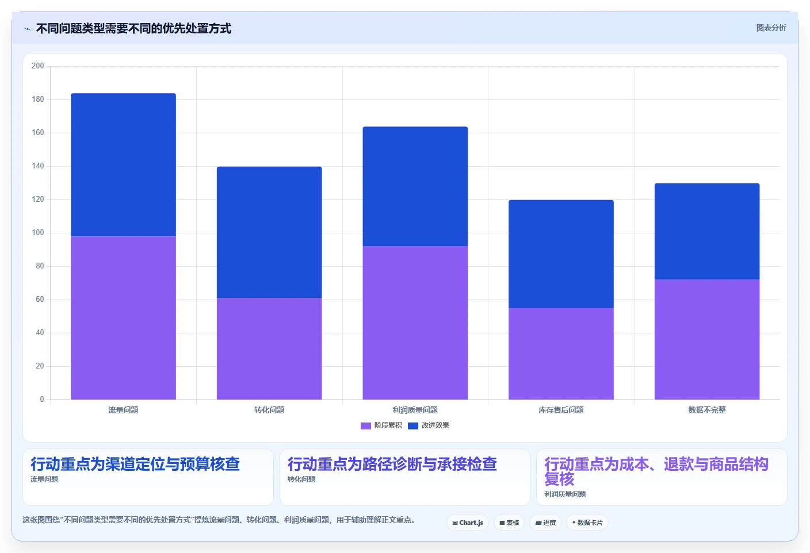Toggle the 改进效果 legend color swatch
The width and height of the screenshot is (810, 553).
pos(413,426)
